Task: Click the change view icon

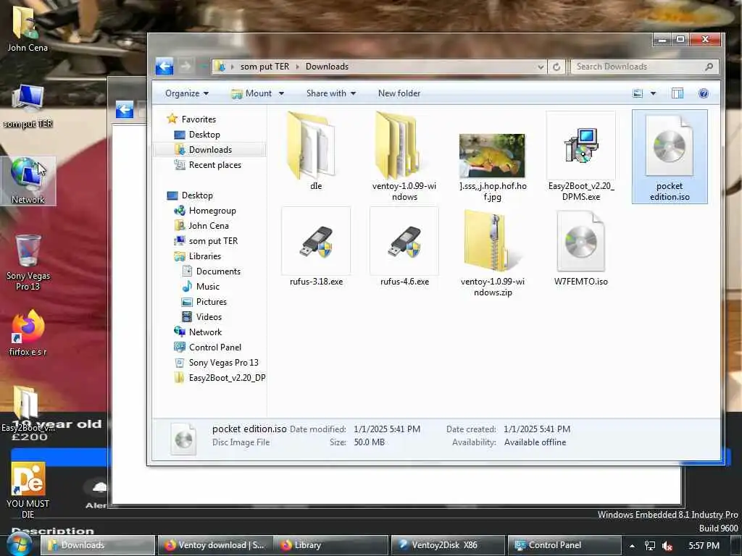Action: tap(638, 93)
